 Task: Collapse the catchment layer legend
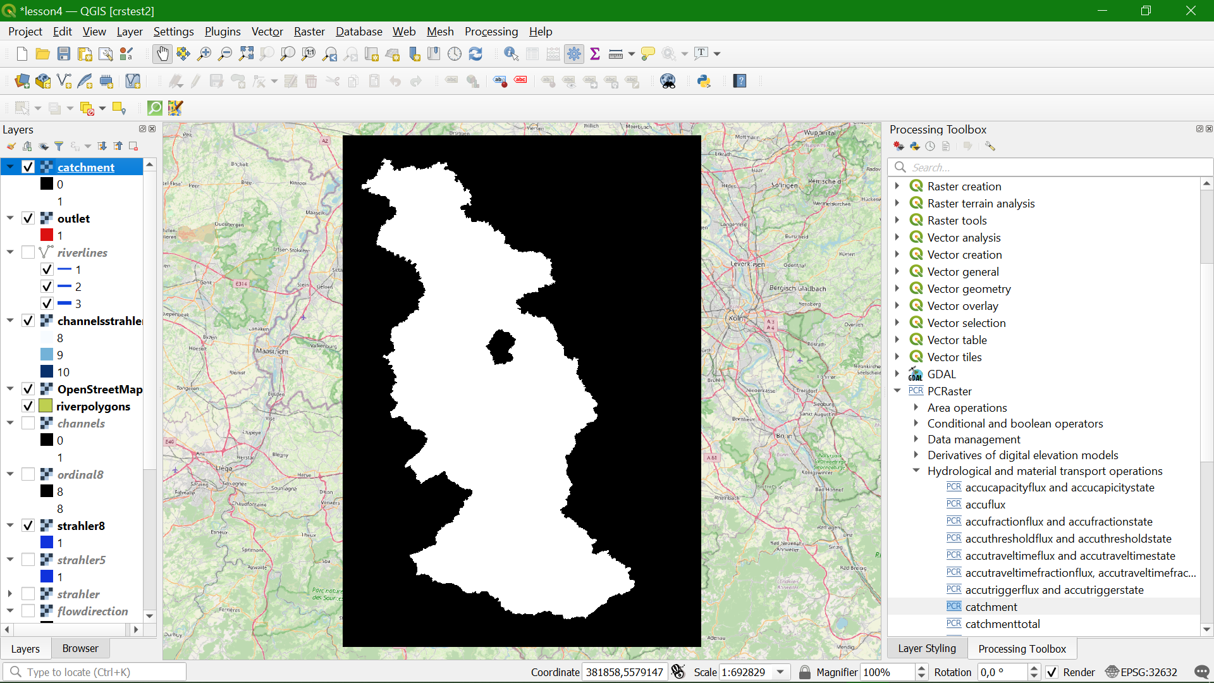[10, 166]
